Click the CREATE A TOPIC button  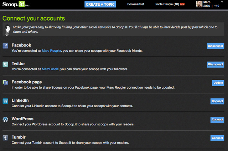(100, 4)
